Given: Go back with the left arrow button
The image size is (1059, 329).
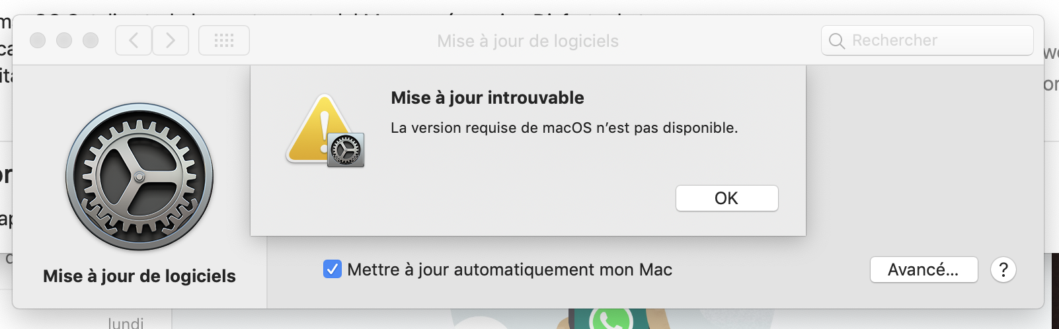Looking at the screenshot, I should coord(134,41).
